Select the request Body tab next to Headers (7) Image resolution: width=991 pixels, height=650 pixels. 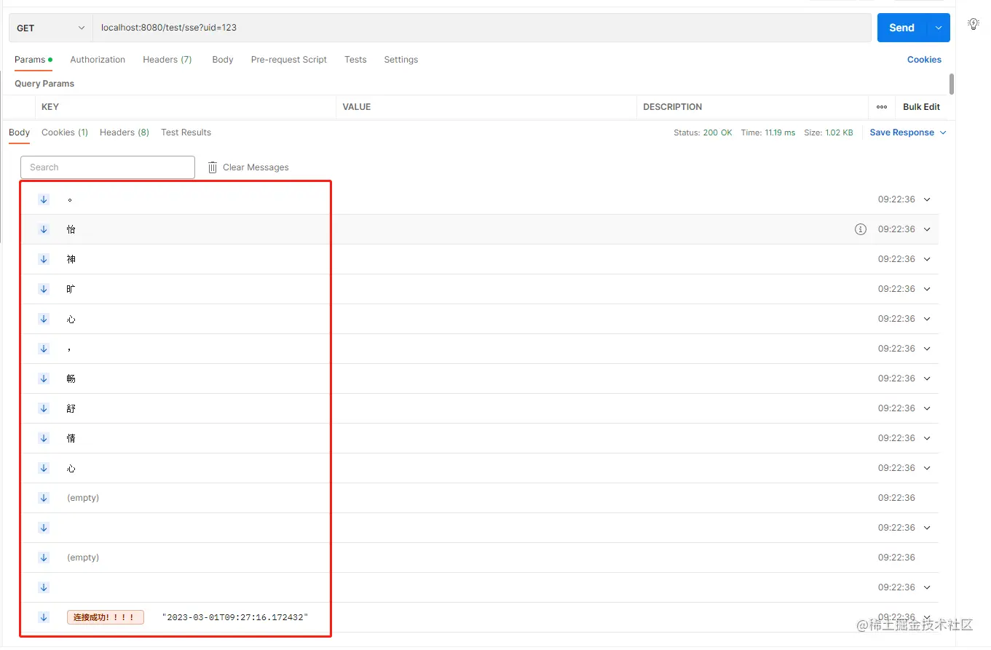223,60
